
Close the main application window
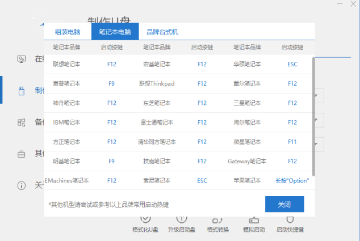353,3
